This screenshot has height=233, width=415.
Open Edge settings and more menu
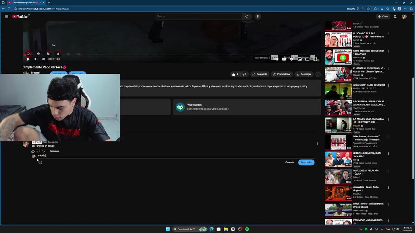[405, 9]
